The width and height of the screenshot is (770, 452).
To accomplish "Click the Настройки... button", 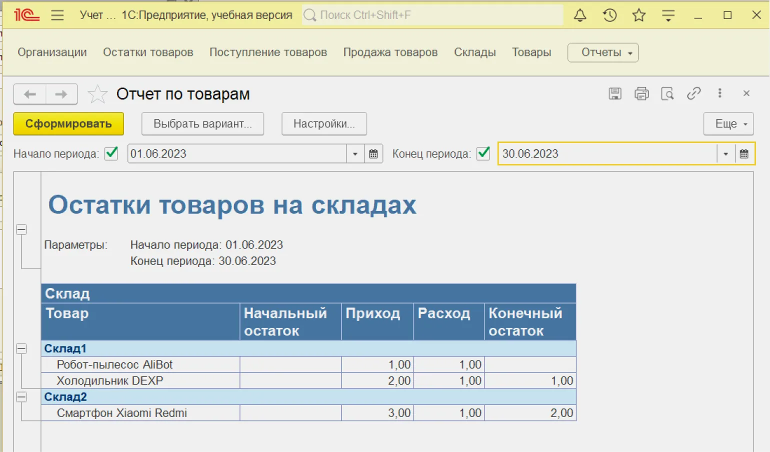I will [324, 124].
